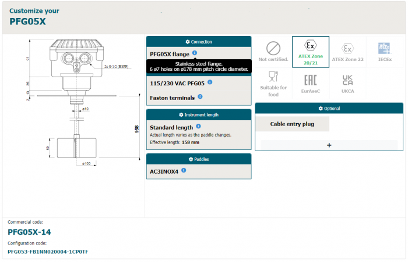The width and height of the screenshot is (408, 262).
Task: Click info icon beside 115/230 VAC PFG05
Action: pos(210,82)
